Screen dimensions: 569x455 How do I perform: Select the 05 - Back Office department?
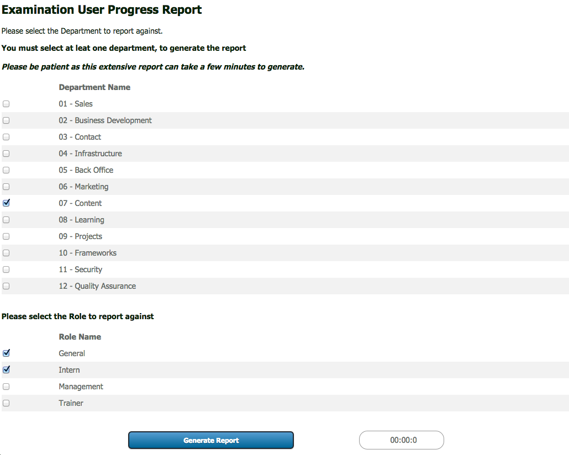[x=6, y=170]
